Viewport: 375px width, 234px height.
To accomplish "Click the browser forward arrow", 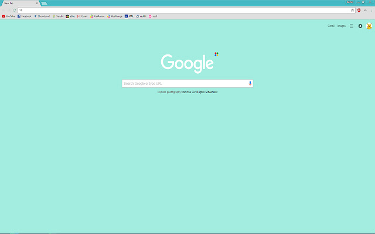I will tap(9, 11).
